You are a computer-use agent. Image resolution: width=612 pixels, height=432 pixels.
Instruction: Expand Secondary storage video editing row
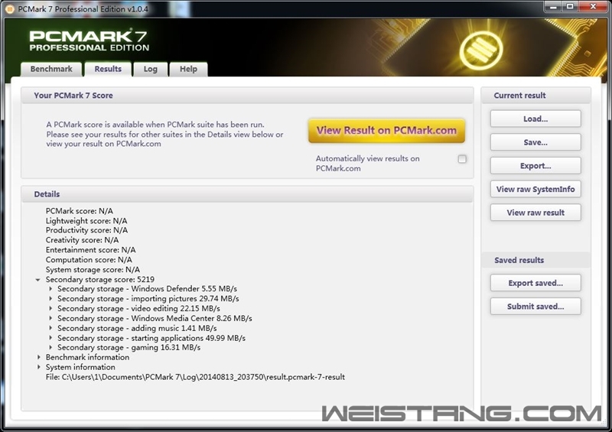(50, 308)
